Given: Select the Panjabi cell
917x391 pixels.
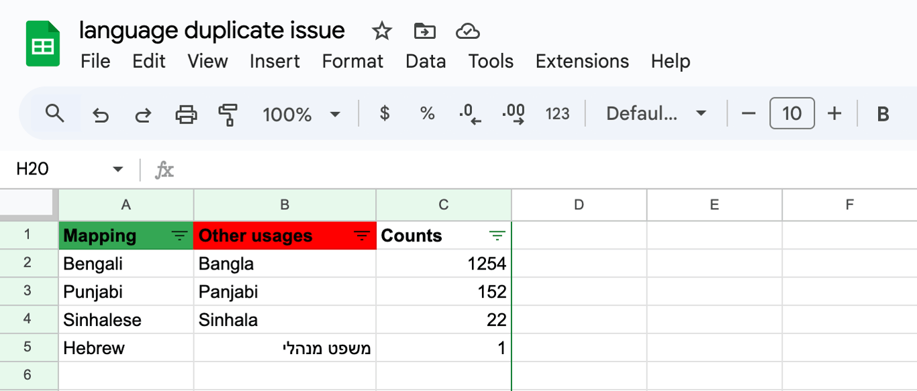Looking at the screenshot, I should [285, 292].
